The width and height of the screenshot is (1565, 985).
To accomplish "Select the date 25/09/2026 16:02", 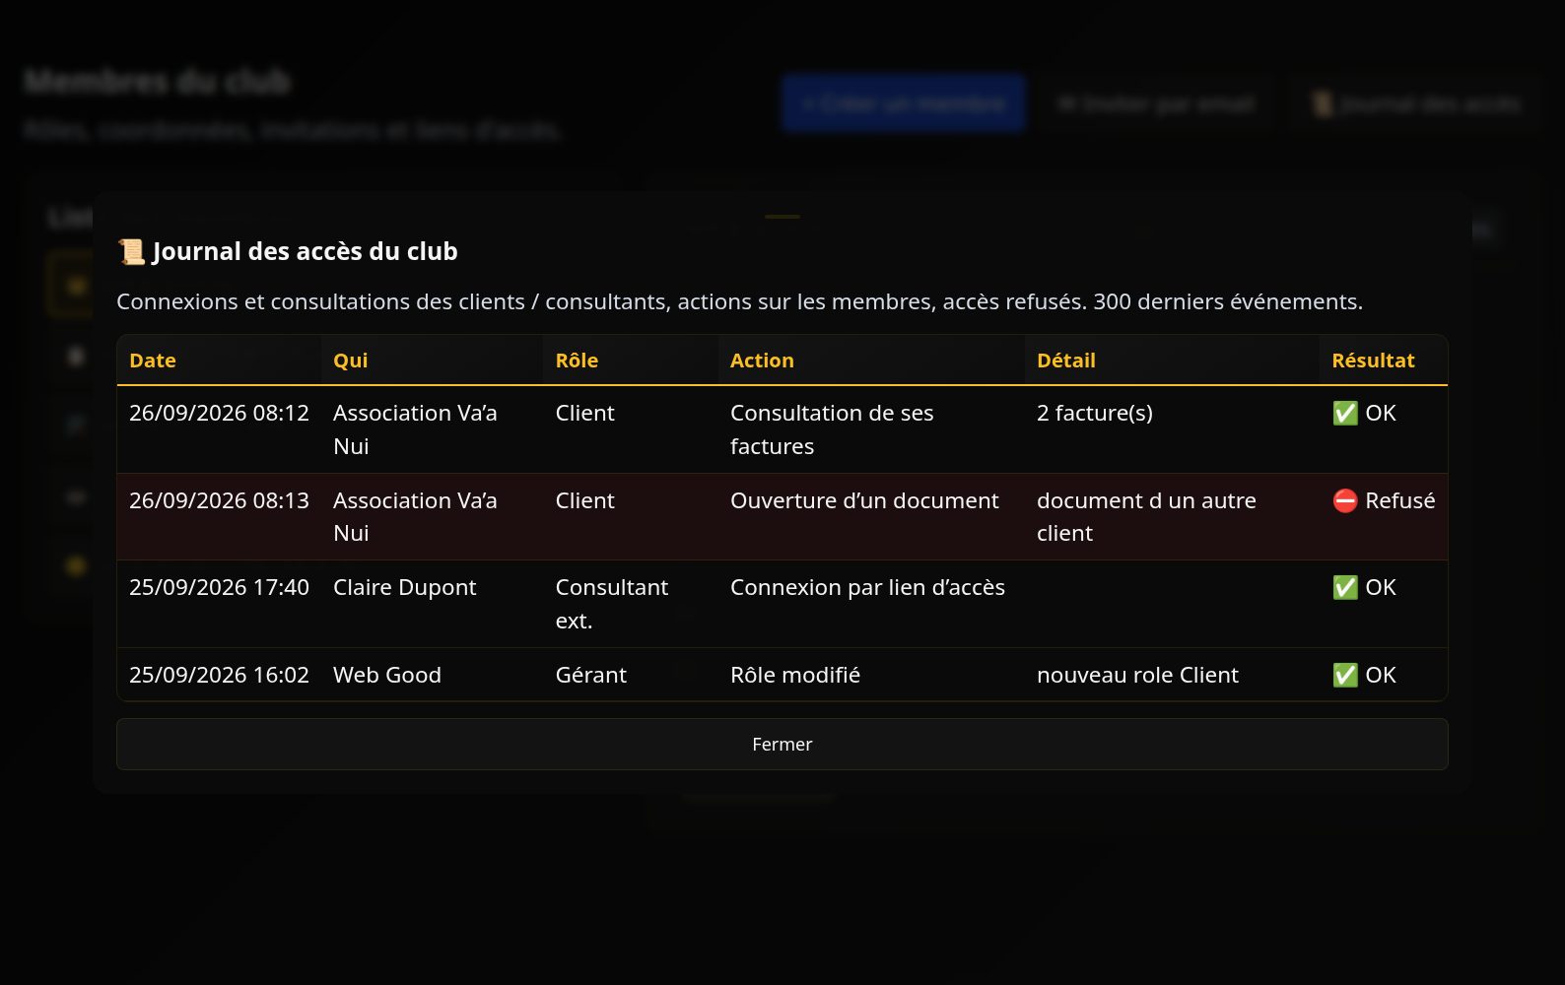I will click(219, 675).
